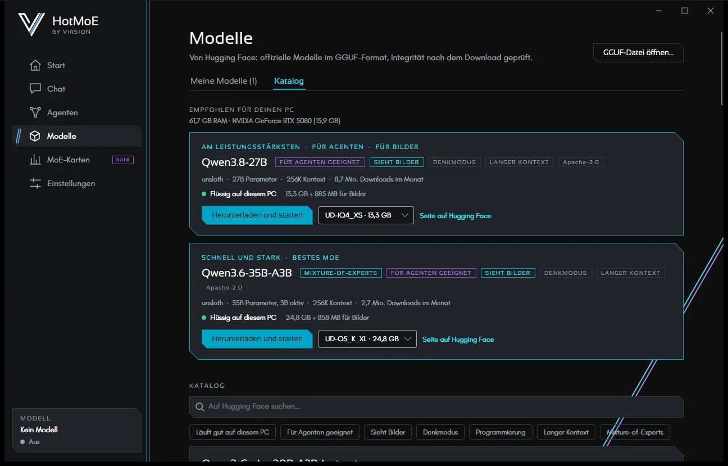Toggle the Denkmodus filter chip below search

440,432
